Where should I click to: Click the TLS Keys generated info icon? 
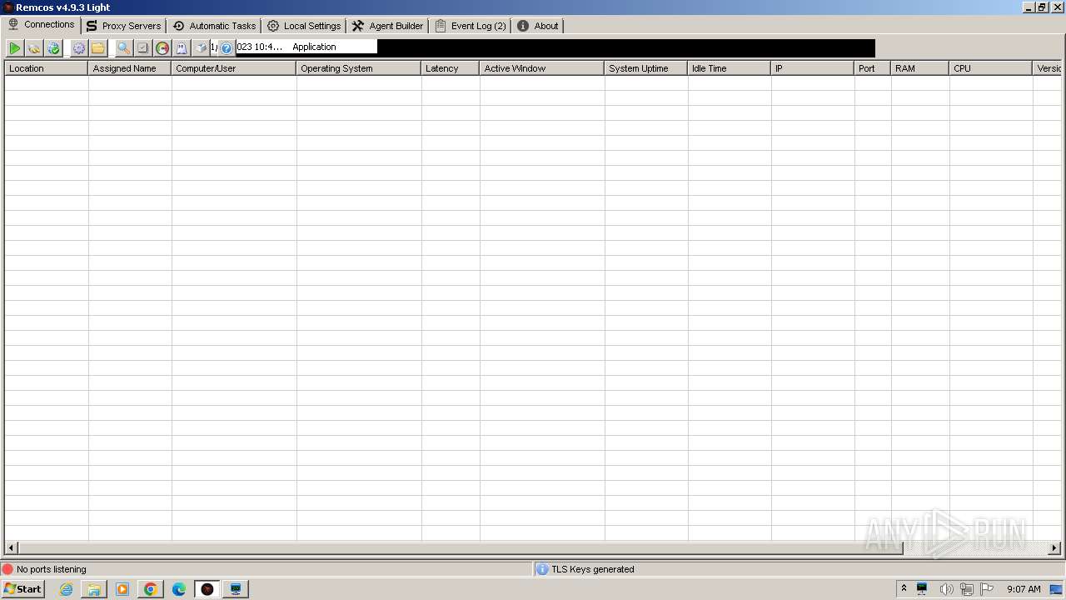(542, 569)
